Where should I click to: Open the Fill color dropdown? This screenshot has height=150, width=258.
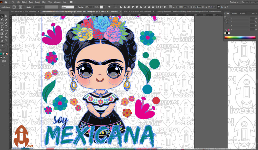pos(17,7)
